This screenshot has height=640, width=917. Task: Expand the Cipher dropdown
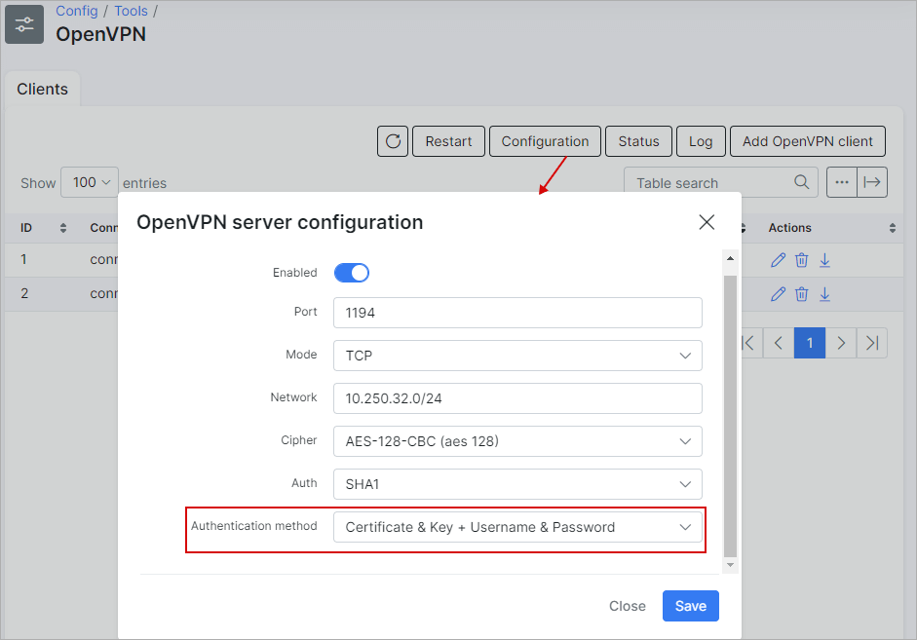point(517,441)
